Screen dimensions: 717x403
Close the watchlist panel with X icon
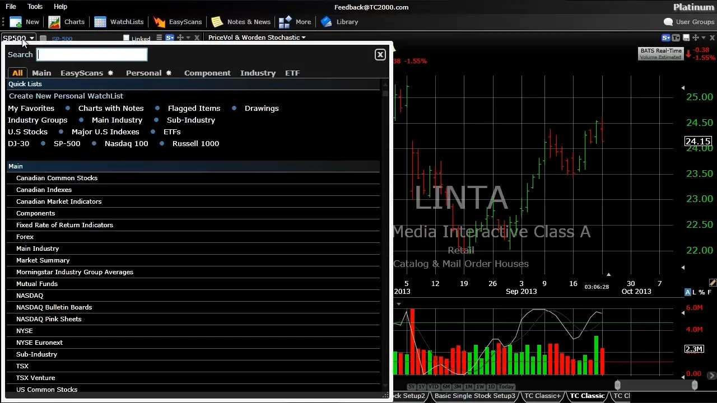tap(197, 38)
